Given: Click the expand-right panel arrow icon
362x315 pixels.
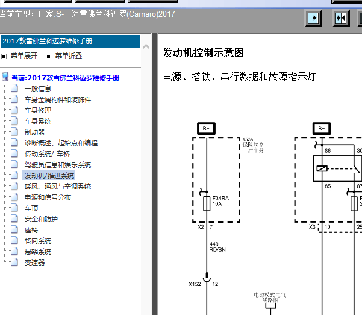Looking at the screenshot, I should tap(313, 18).
